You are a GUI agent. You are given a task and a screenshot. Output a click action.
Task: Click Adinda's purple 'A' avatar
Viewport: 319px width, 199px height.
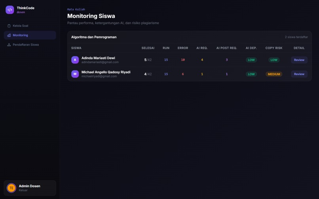coord(75,60)
